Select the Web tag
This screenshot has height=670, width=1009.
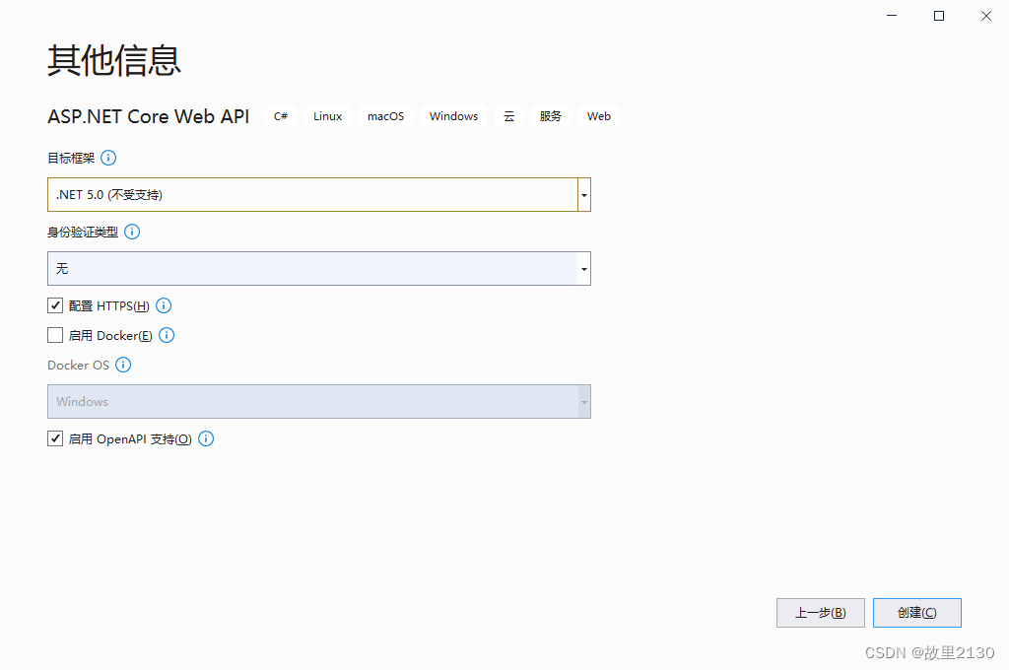[x=598, y=115]
